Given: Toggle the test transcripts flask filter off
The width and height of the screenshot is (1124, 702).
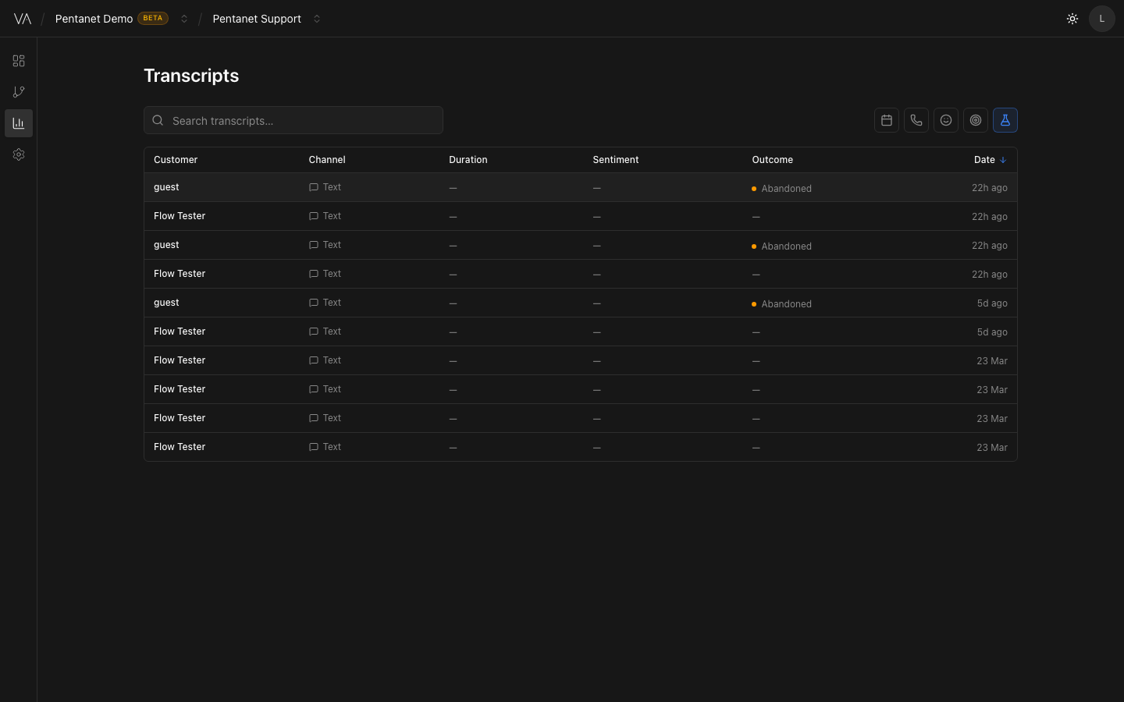Looking at the screenshot, I should pyautogui.click(x=1005, y=120).
